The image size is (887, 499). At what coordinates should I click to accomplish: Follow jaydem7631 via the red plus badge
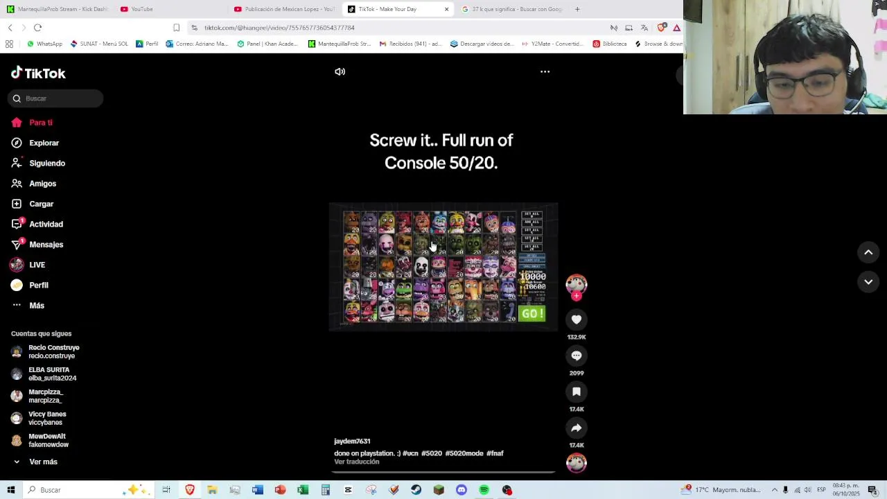[577, 296]
